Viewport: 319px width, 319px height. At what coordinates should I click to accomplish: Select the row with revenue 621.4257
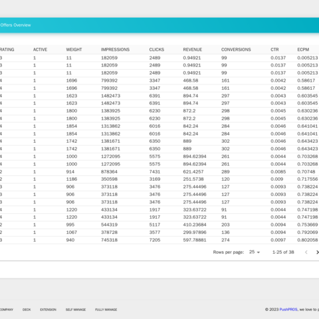pos(159,171)
